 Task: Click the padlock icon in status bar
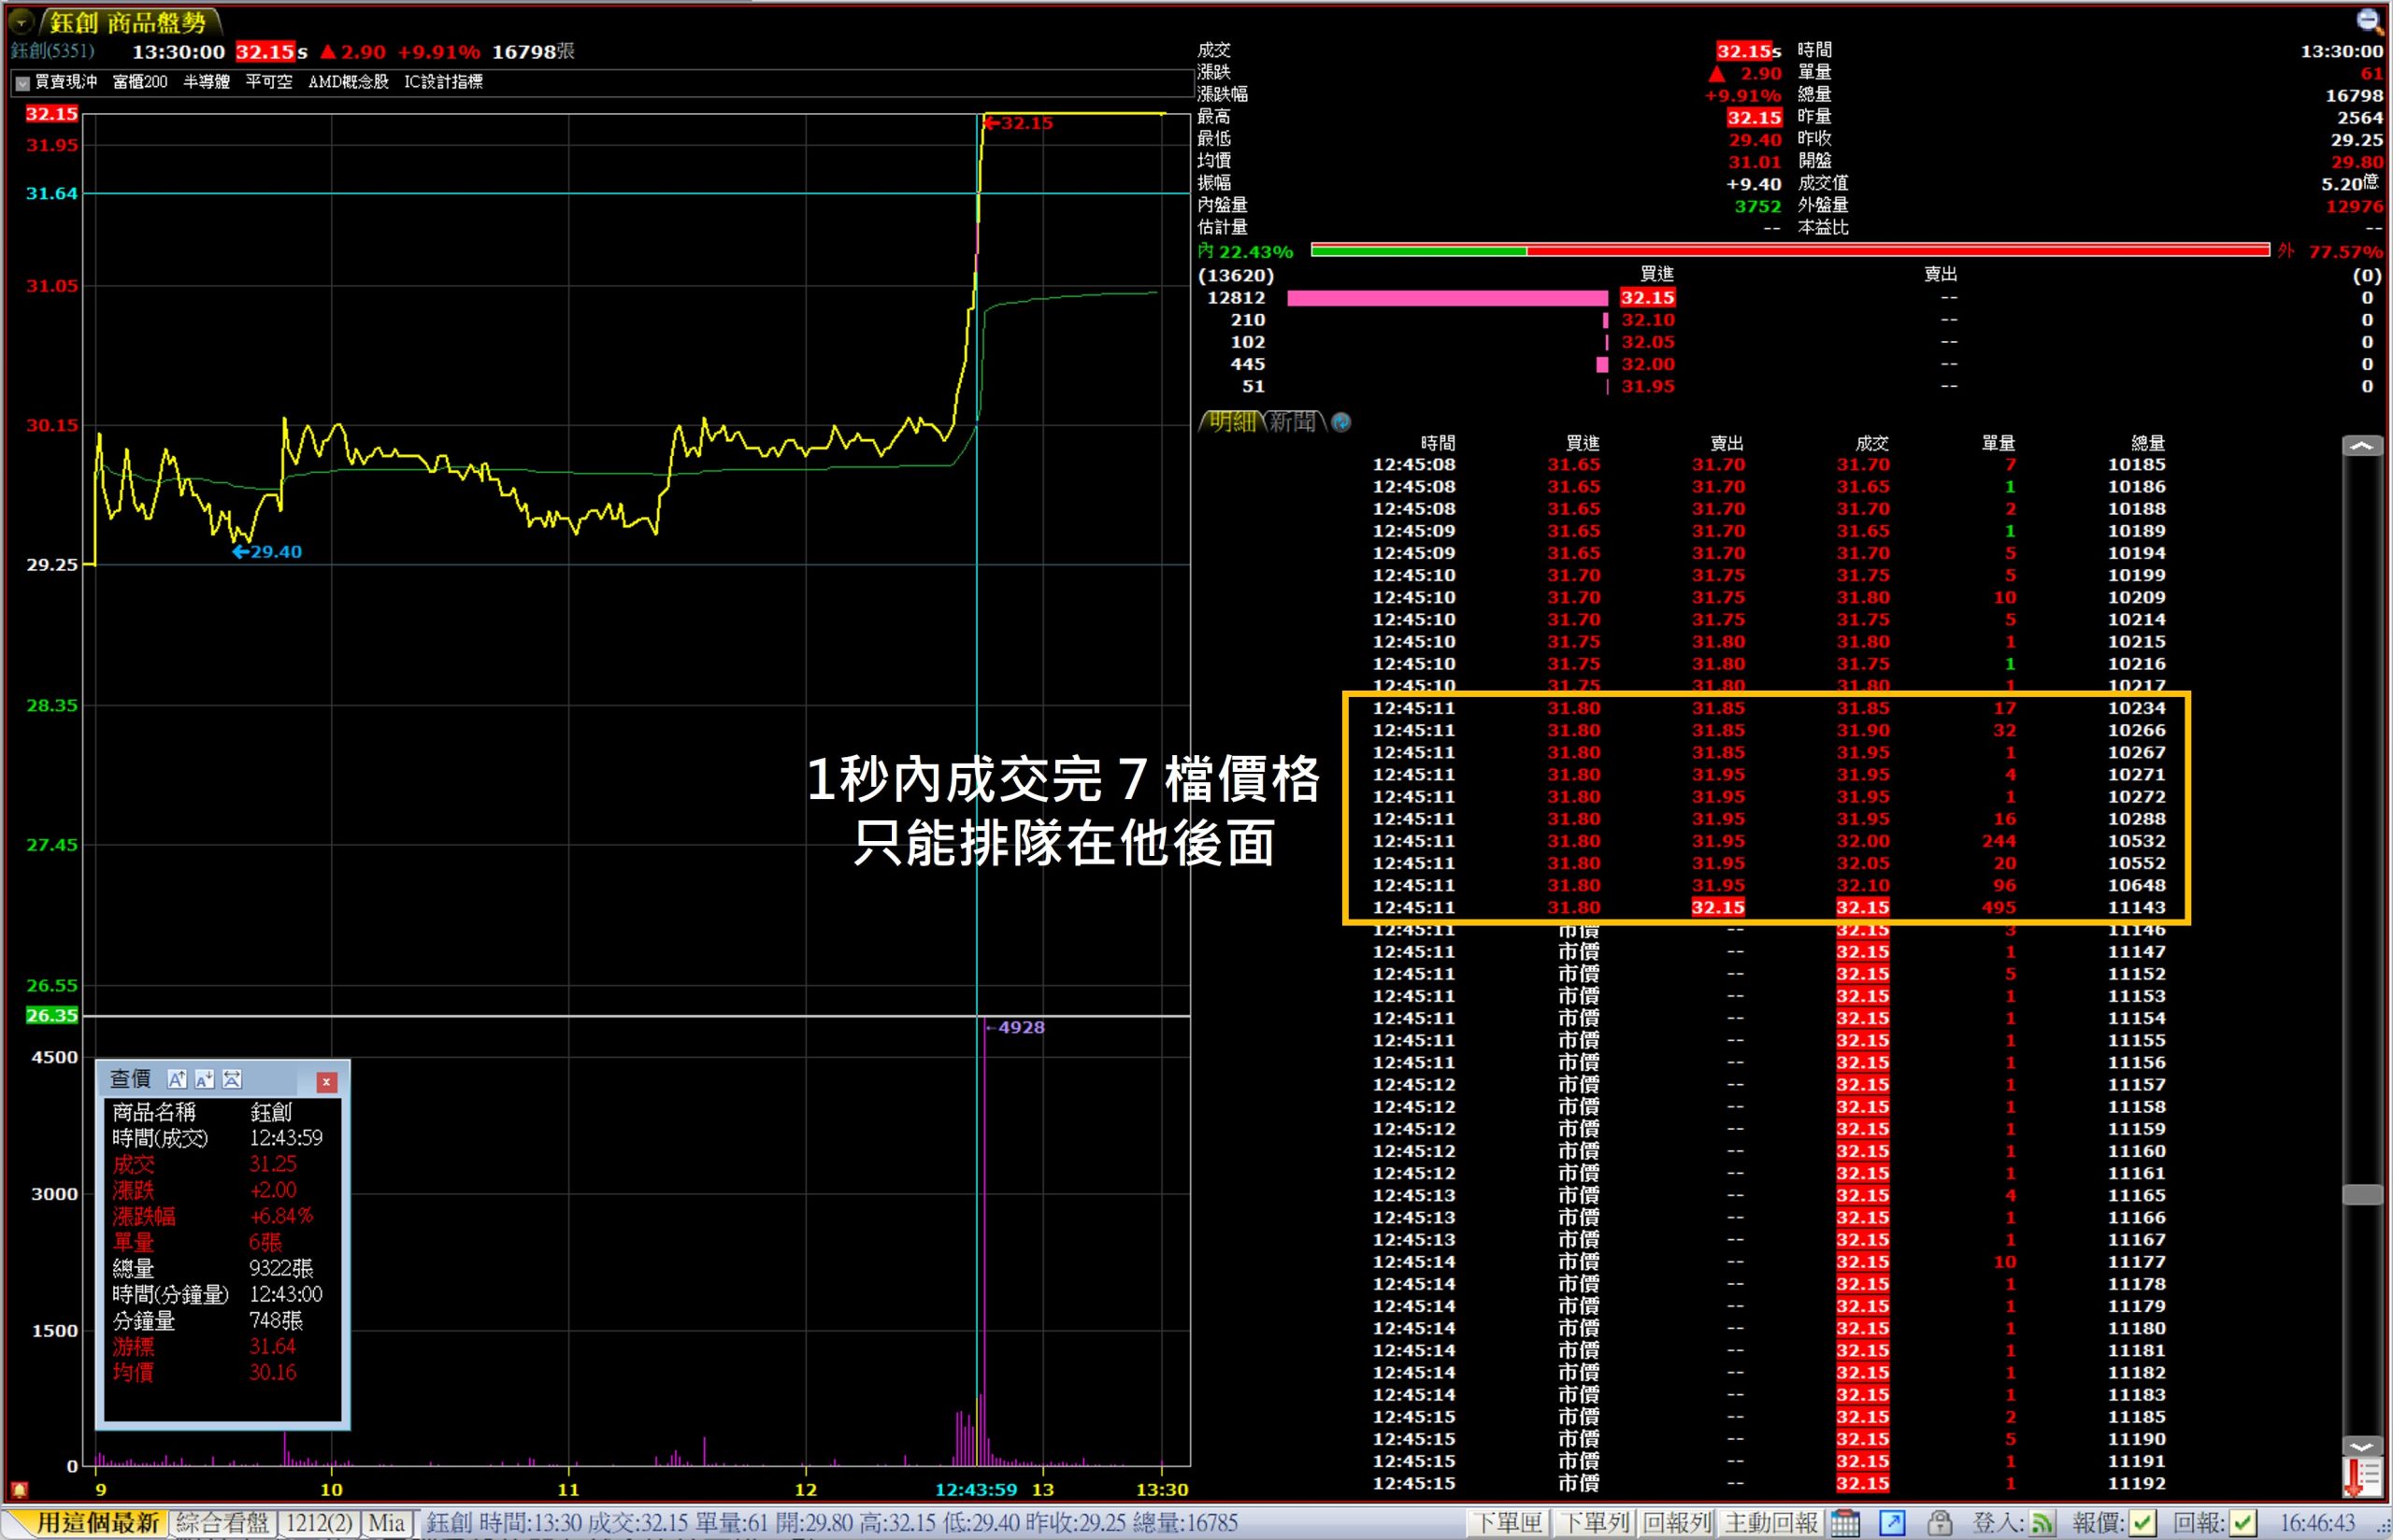point(1939,1523)
